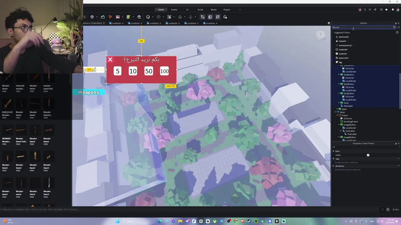Click the 10 donation button
Image resolution: width=401 pixels, height=225 pixels.
pyautogui.click(x=133, y=71)
